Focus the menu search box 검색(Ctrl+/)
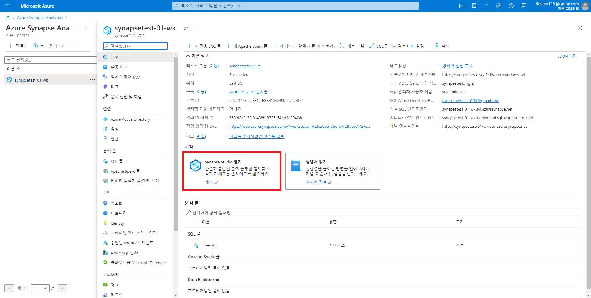 (x=135, y=46)
